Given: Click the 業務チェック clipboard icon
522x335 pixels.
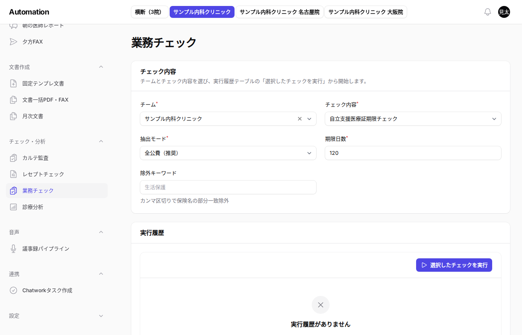Looking at the screenshot, I should (13, 191).
